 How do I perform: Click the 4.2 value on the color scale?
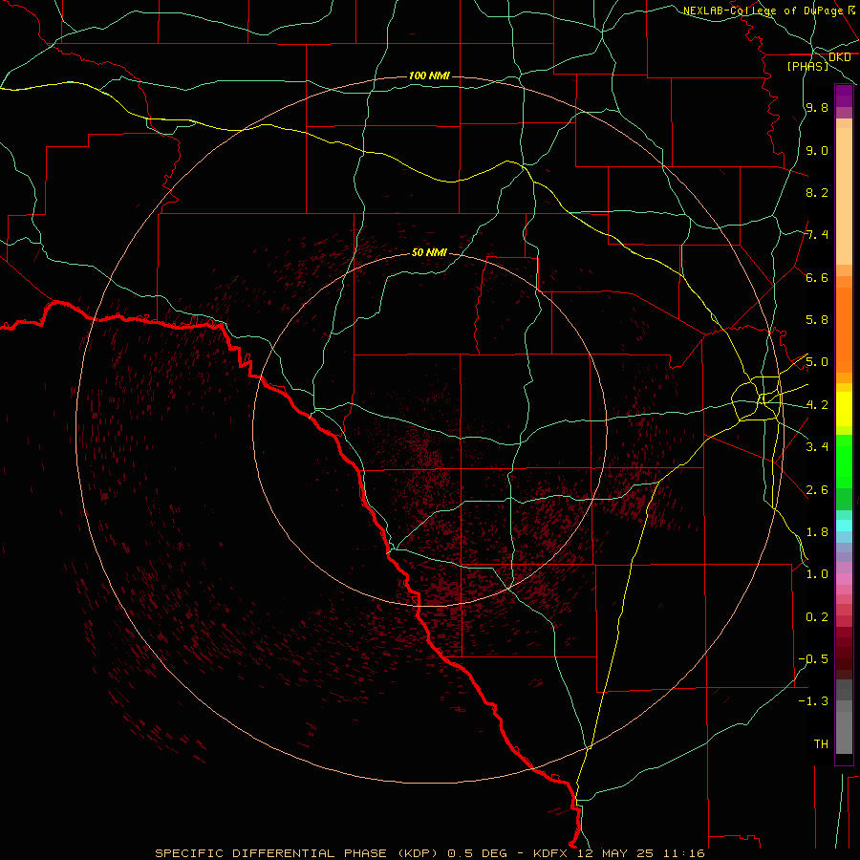(x=817, y=405)
